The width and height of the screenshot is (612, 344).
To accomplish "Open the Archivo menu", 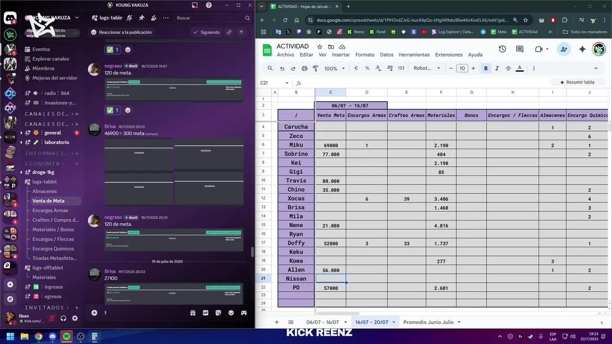I will pos(285,55).
